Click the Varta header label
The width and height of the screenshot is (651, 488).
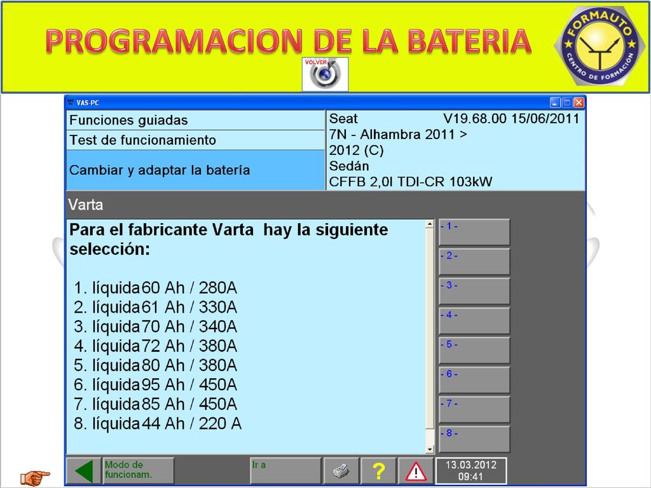pos(86,205)
